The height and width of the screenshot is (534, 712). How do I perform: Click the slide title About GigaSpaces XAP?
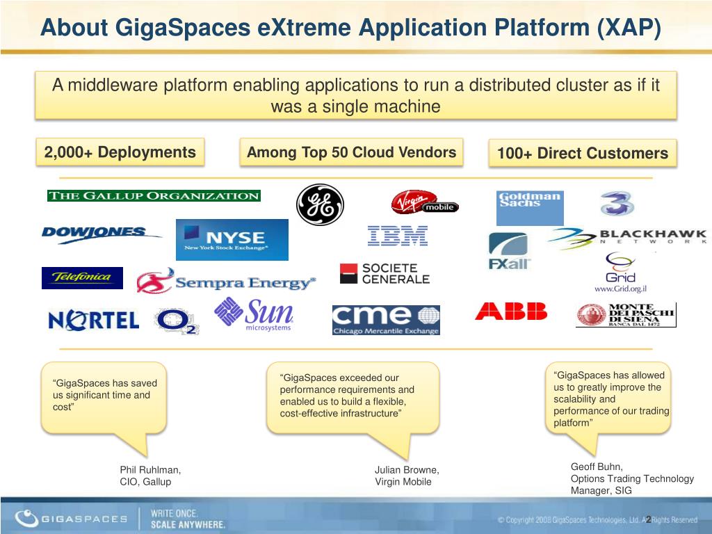(350, 27)
